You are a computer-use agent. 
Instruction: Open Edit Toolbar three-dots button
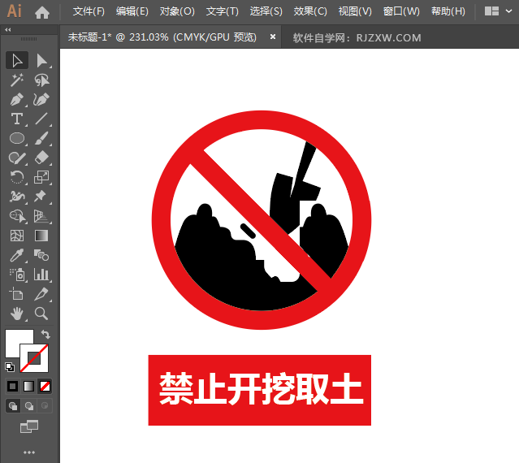click(29, 452)
